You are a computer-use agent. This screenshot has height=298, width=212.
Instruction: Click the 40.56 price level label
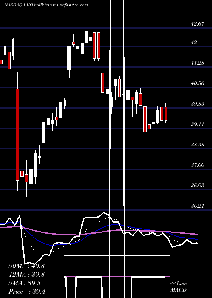198,83
